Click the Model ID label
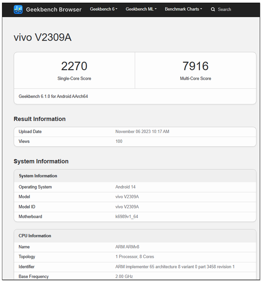 27,207
